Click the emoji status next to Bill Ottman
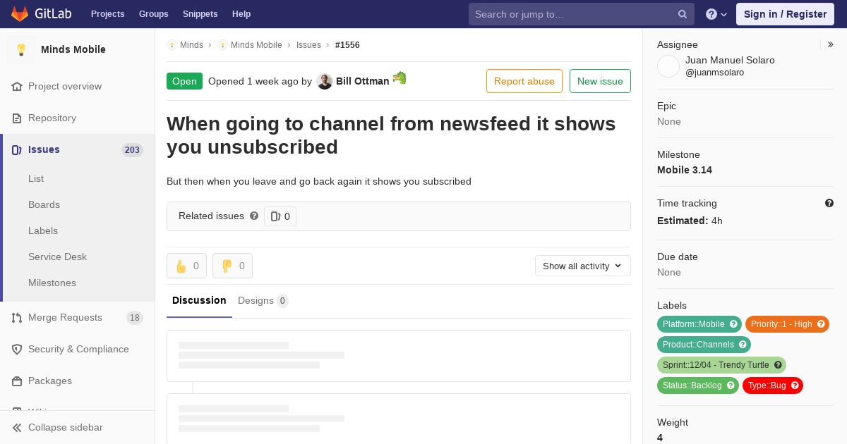847x444 pixels. coord(400,78)
